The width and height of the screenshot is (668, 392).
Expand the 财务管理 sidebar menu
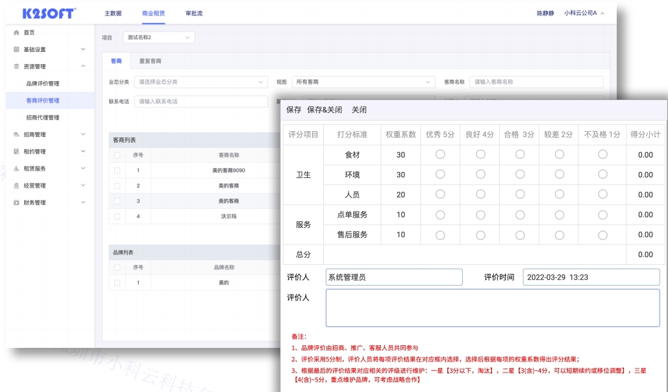click(x=83, y=203)
